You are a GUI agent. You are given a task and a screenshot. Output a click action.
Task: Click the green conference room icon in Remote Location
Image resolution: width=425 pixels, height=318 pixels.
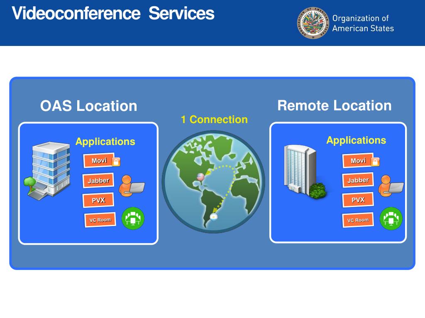(391, 218)
